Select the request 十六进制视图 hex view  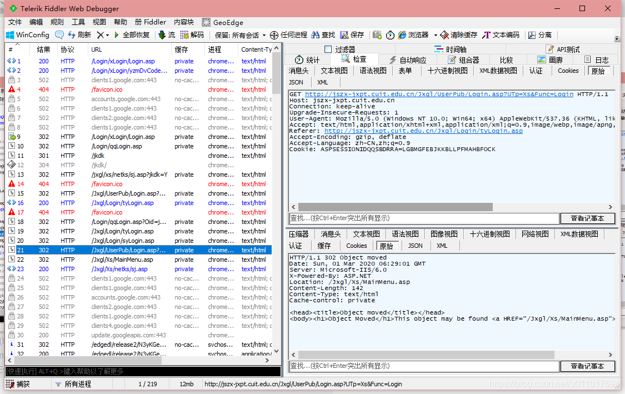click(447, 71)
